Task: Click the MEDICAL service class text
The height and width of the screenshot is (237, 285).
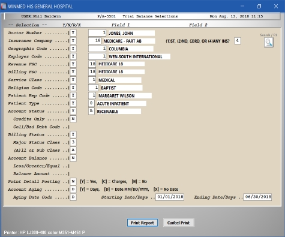Action: coord(107,80)
